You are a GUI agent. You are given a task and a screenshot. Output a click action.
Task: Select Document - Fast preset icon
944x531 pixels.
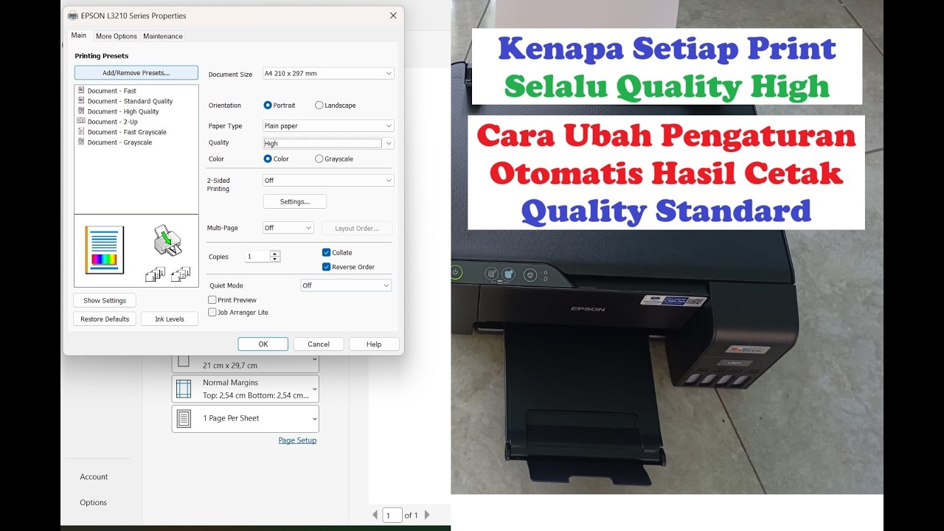point(81,90)
